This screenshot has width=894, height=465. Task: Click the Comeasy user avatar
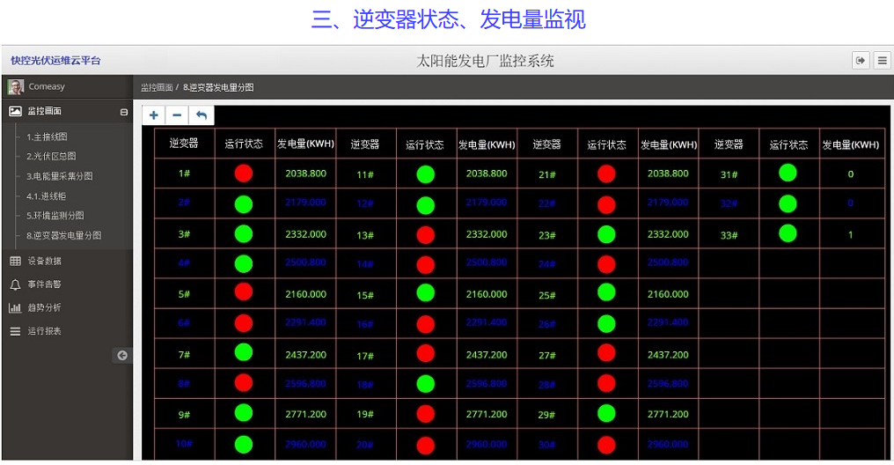15,86
